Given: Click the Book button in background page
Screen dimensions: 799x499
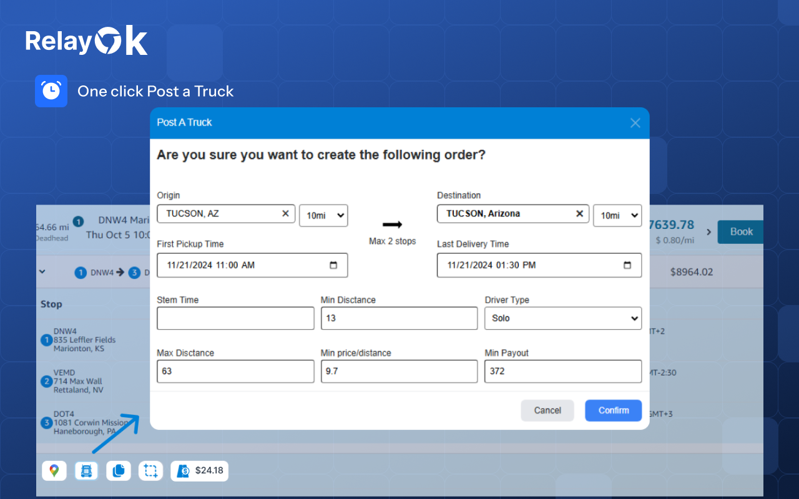Looking at the screenshot, I should coord(740,231).
